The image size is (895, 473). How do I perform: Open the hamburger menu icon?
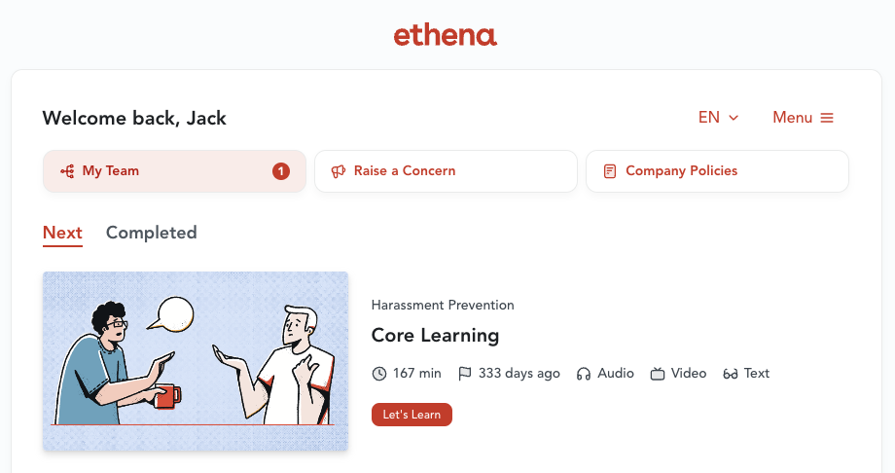[x=827, y=118]
